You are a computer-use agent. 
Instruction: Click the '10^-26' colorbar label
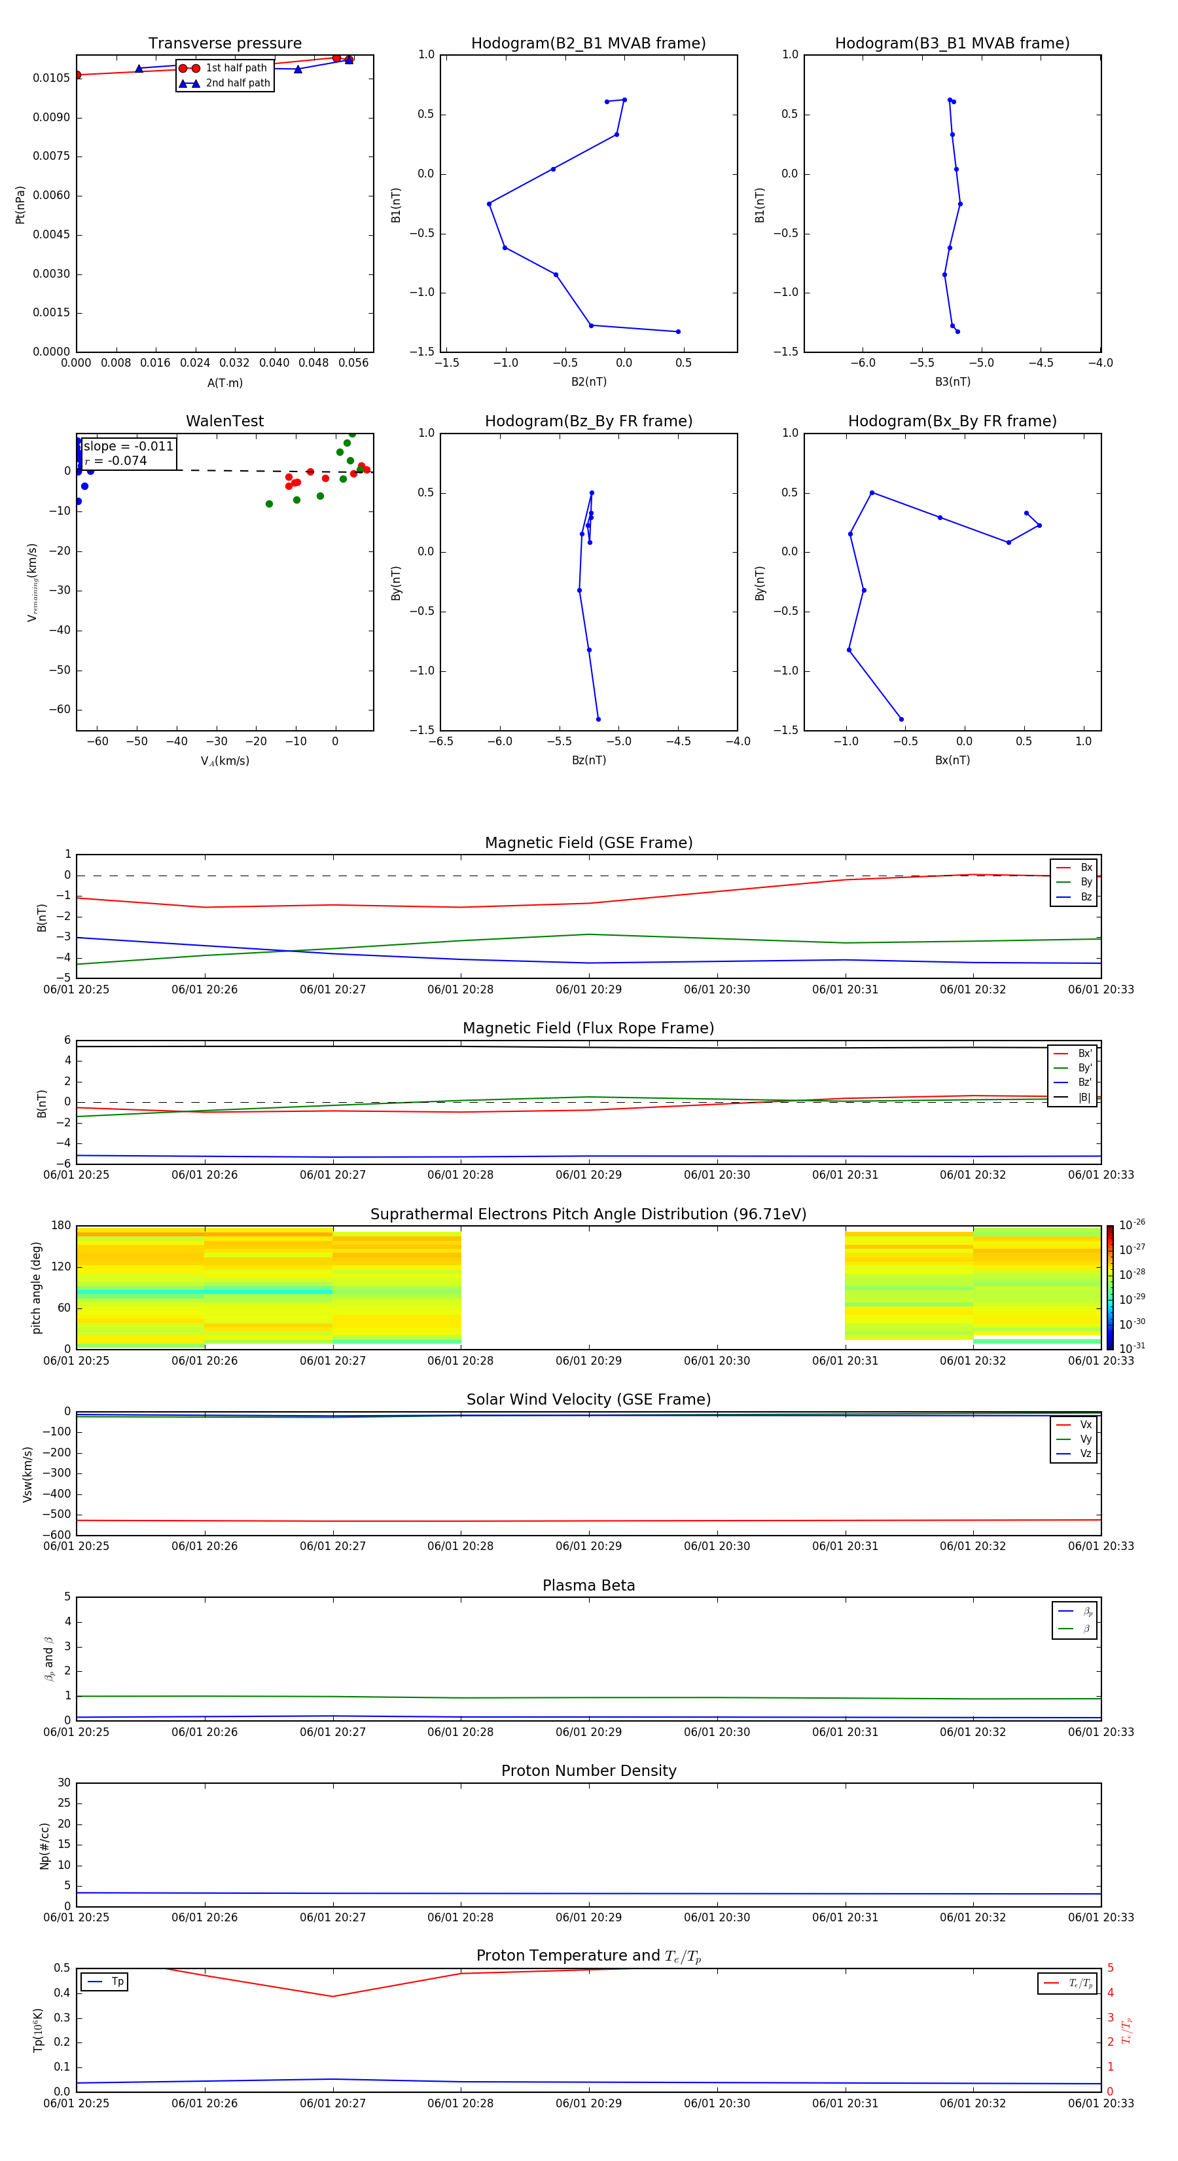click(x=1132, y=1225)
